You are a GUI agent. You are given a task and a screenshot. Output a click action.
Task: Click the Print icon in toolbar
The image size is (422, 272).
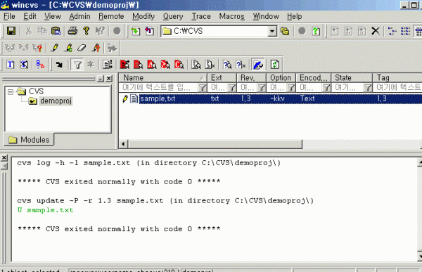[72, 31]
